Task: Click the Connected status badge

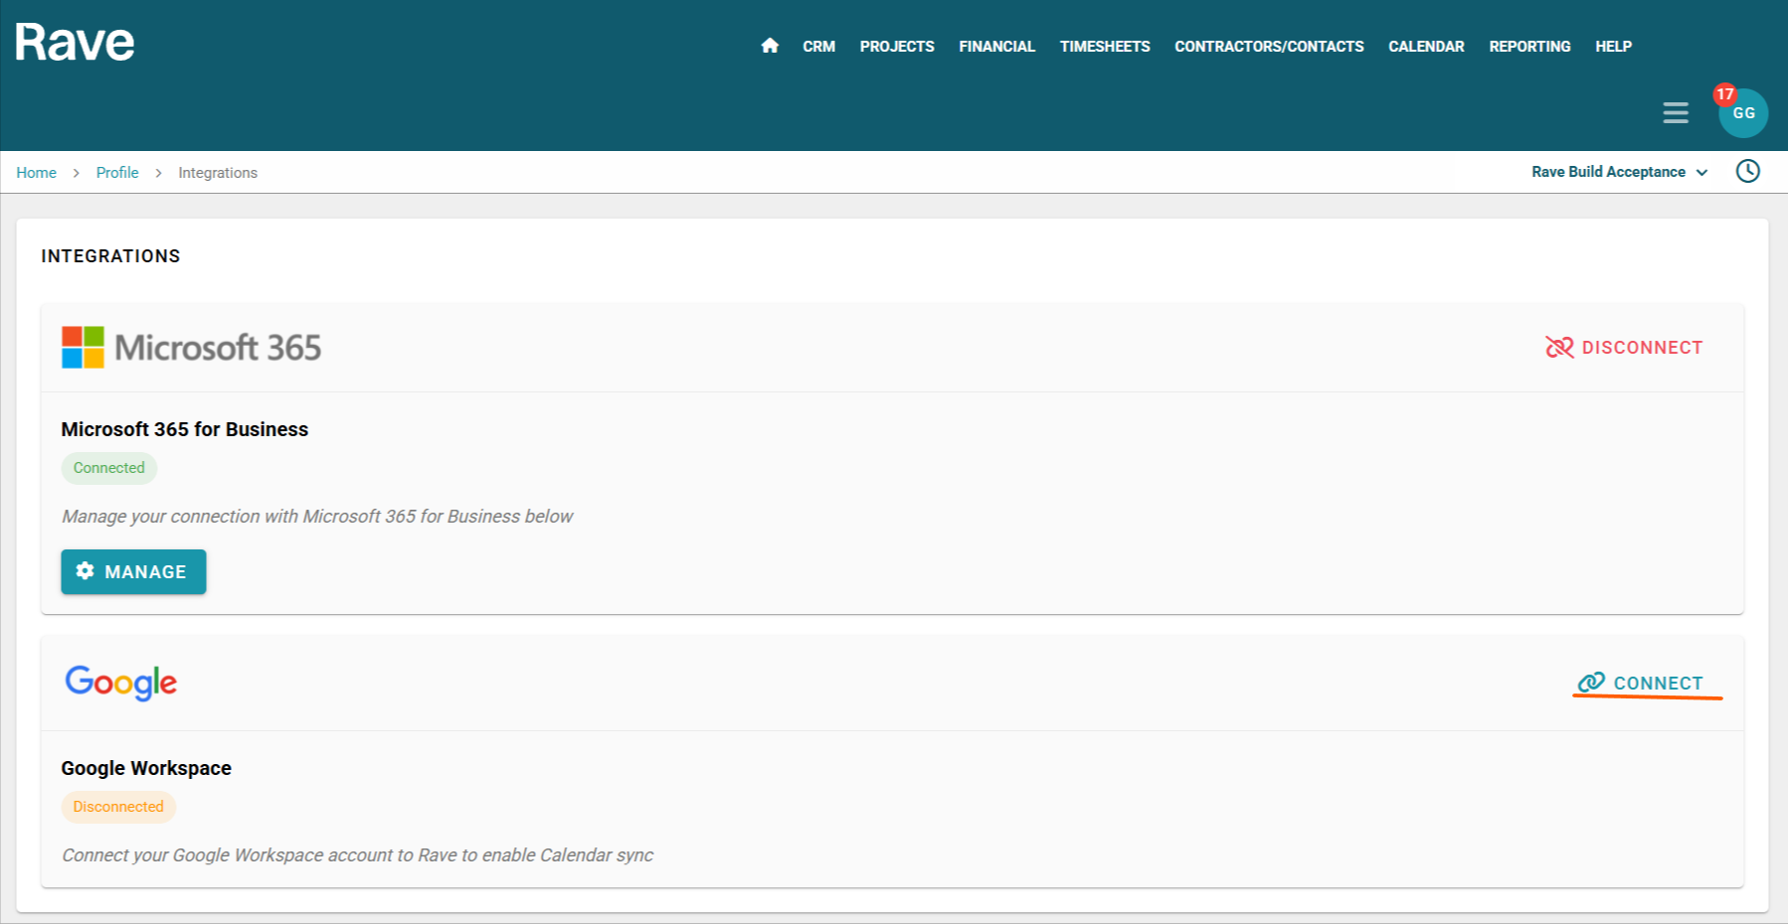Action: point(109,468)
